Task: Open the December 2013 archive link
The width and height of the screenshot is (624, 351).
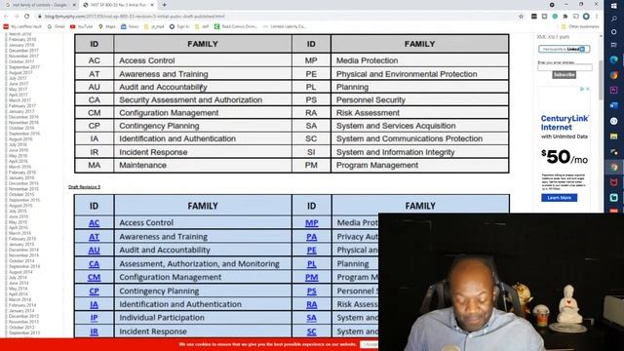Action: [x=23, y=316]
